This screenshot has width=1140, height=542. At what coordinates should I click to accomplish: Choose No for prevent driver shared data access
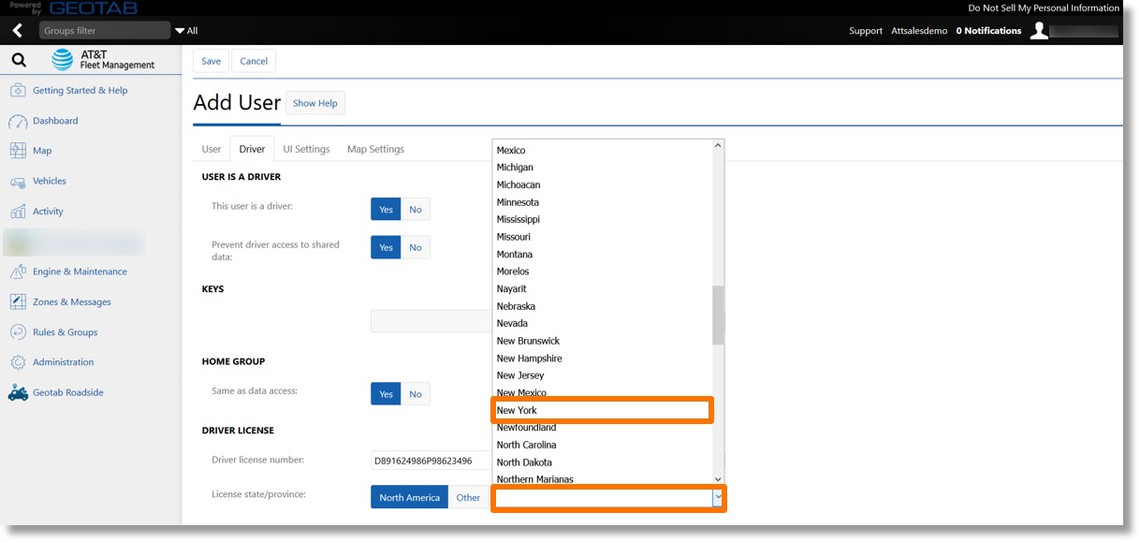pyautogui.click(x=416, y=248)
